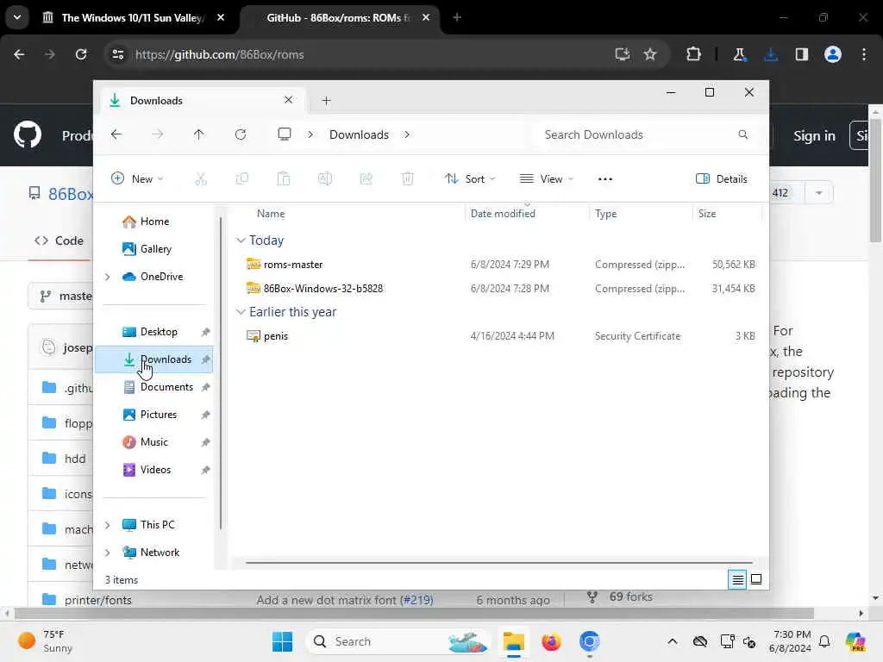Click Sign in on GitHub
Viewport: 883px width, 662px height.
pyautogui.click(x=814, y=135)
